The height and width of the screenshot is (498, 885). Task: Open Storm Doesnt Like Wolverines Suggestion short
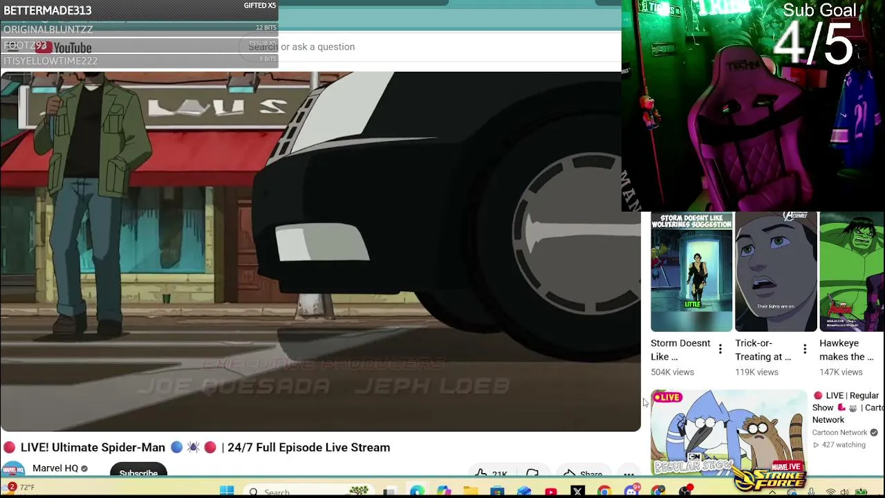tap(691, 273)
